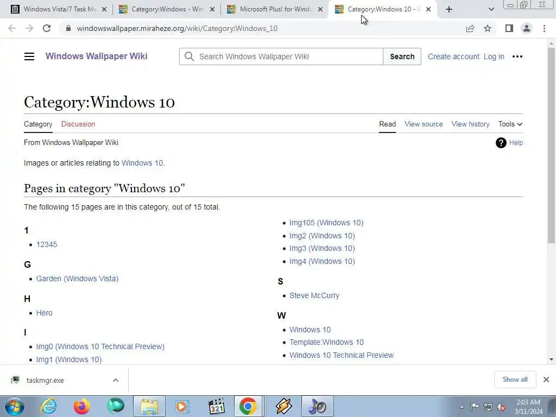This screenshot has height=417, width=556.
Task: Select the Discussion tab
Action: click(78, 124)
